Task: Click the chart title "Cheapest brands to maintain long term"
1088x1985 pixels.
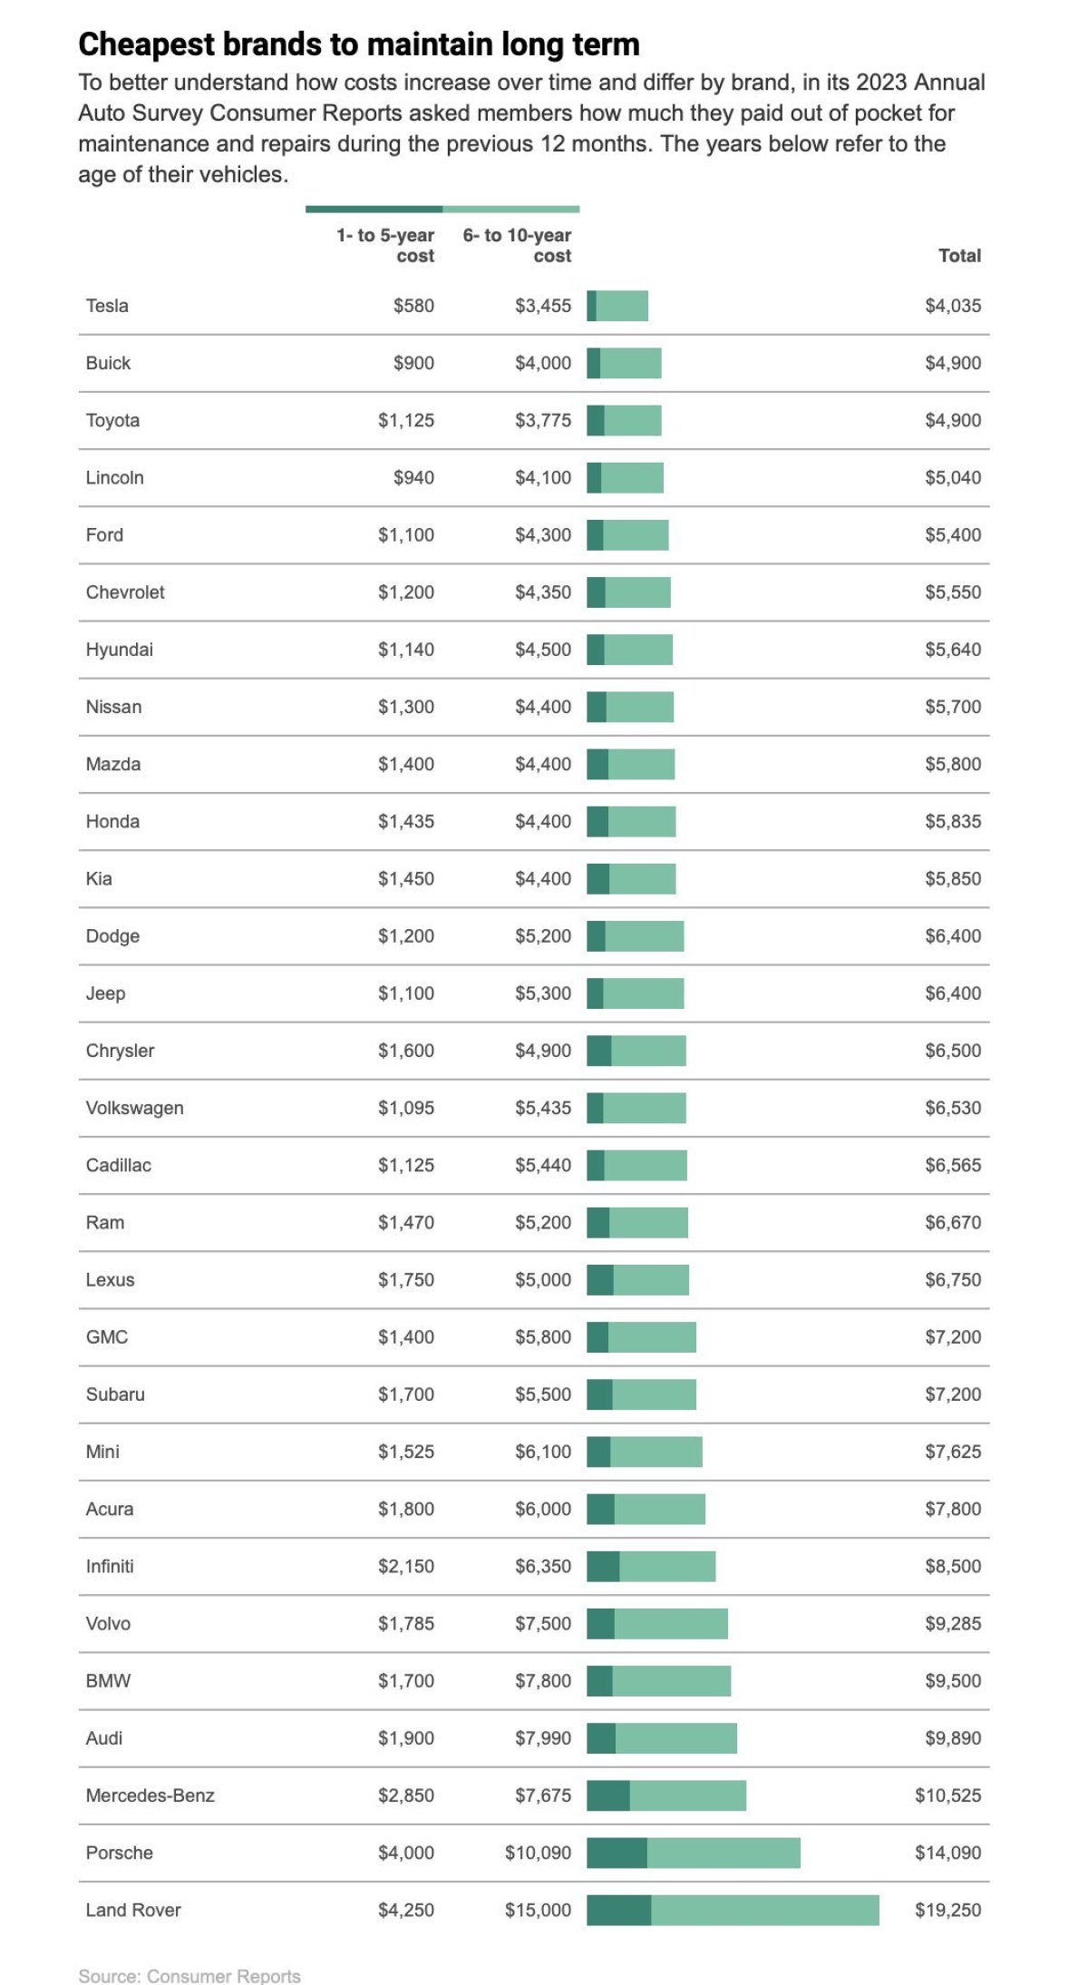Action: pos(359,44)
